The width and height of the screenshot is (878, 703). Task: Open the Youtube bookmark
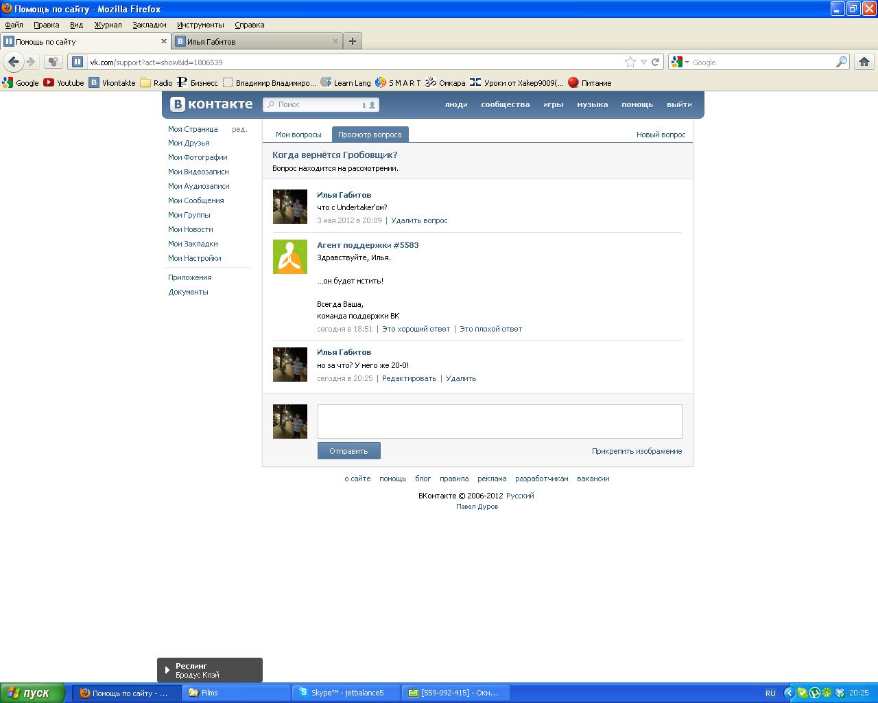pos(63,82)
